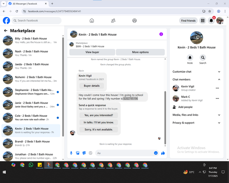This screenshot has width=229, height=183.
Task: Open options for Kevin Vigil member
Action: click(218, 88)
